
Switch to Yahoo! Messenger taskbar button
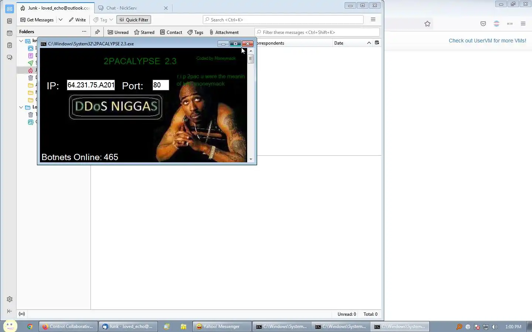point(221,326)
